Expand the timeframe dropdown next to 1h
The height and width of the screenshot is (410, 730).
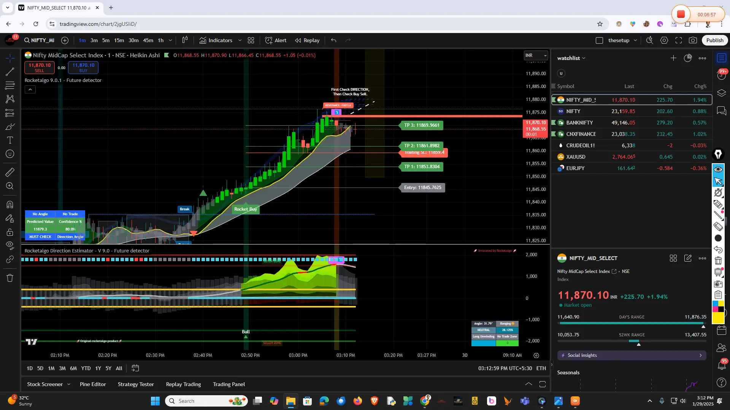(170, 40)
